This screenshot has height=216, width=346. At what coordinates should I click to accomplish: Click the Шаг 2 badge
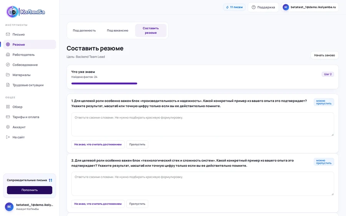pos(328,74)
